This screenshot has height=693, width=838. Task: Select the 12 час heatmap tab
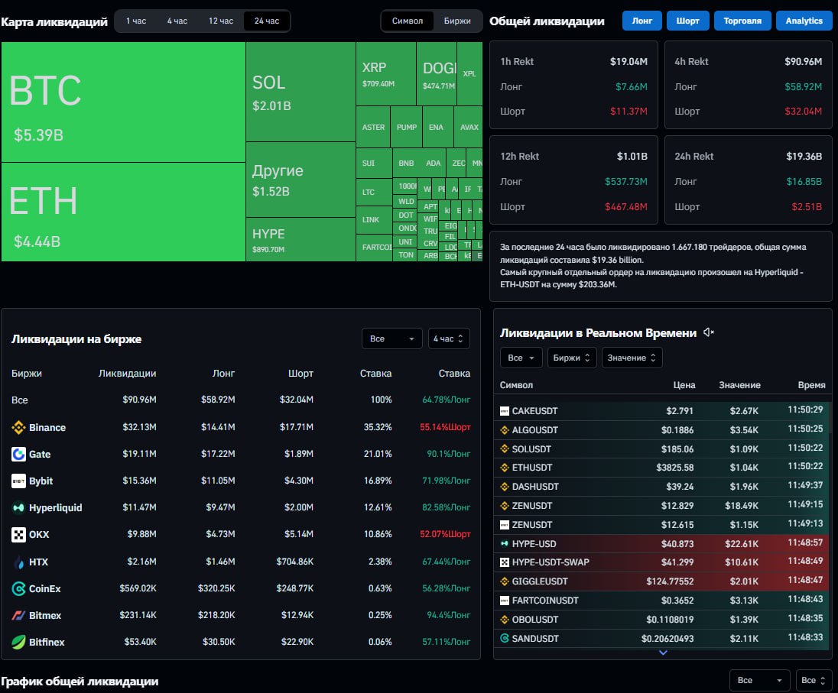(221, 21)
